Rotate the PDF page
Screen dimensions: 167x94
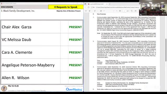(x=132, y=11)
